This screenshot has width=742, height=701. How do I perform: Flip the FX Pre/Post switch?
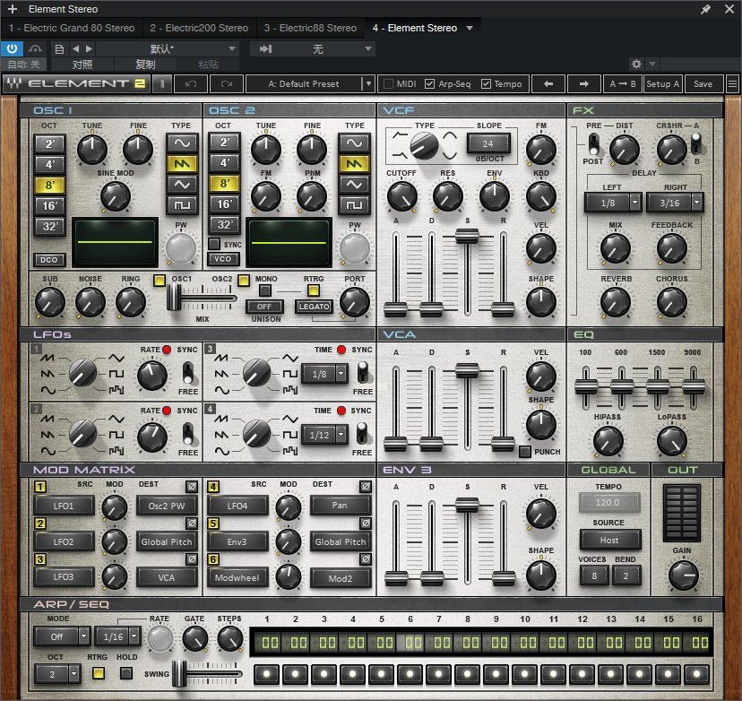click(593, 143)
